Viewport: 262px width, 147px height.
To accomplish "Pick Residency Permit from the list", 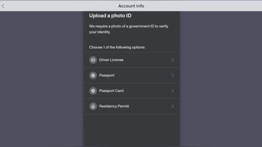I will click(x=131, y=106).
